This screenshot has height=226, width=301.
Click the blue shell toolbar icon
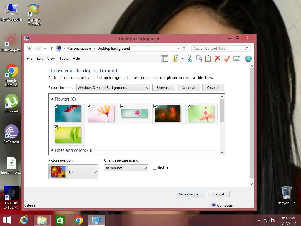click(248, 59)
